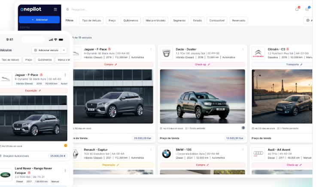322x187 pixels.
Task: Click the Audi brand logo icon
Action: 258,154
